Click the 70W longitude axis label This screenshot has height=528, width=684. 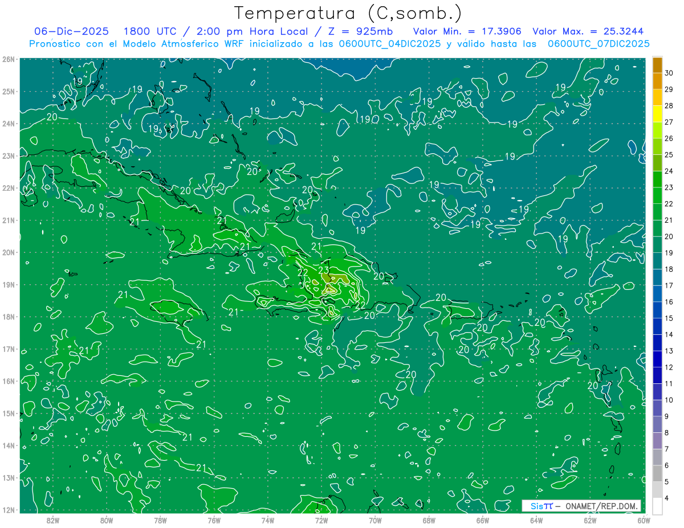click(375, 519)
